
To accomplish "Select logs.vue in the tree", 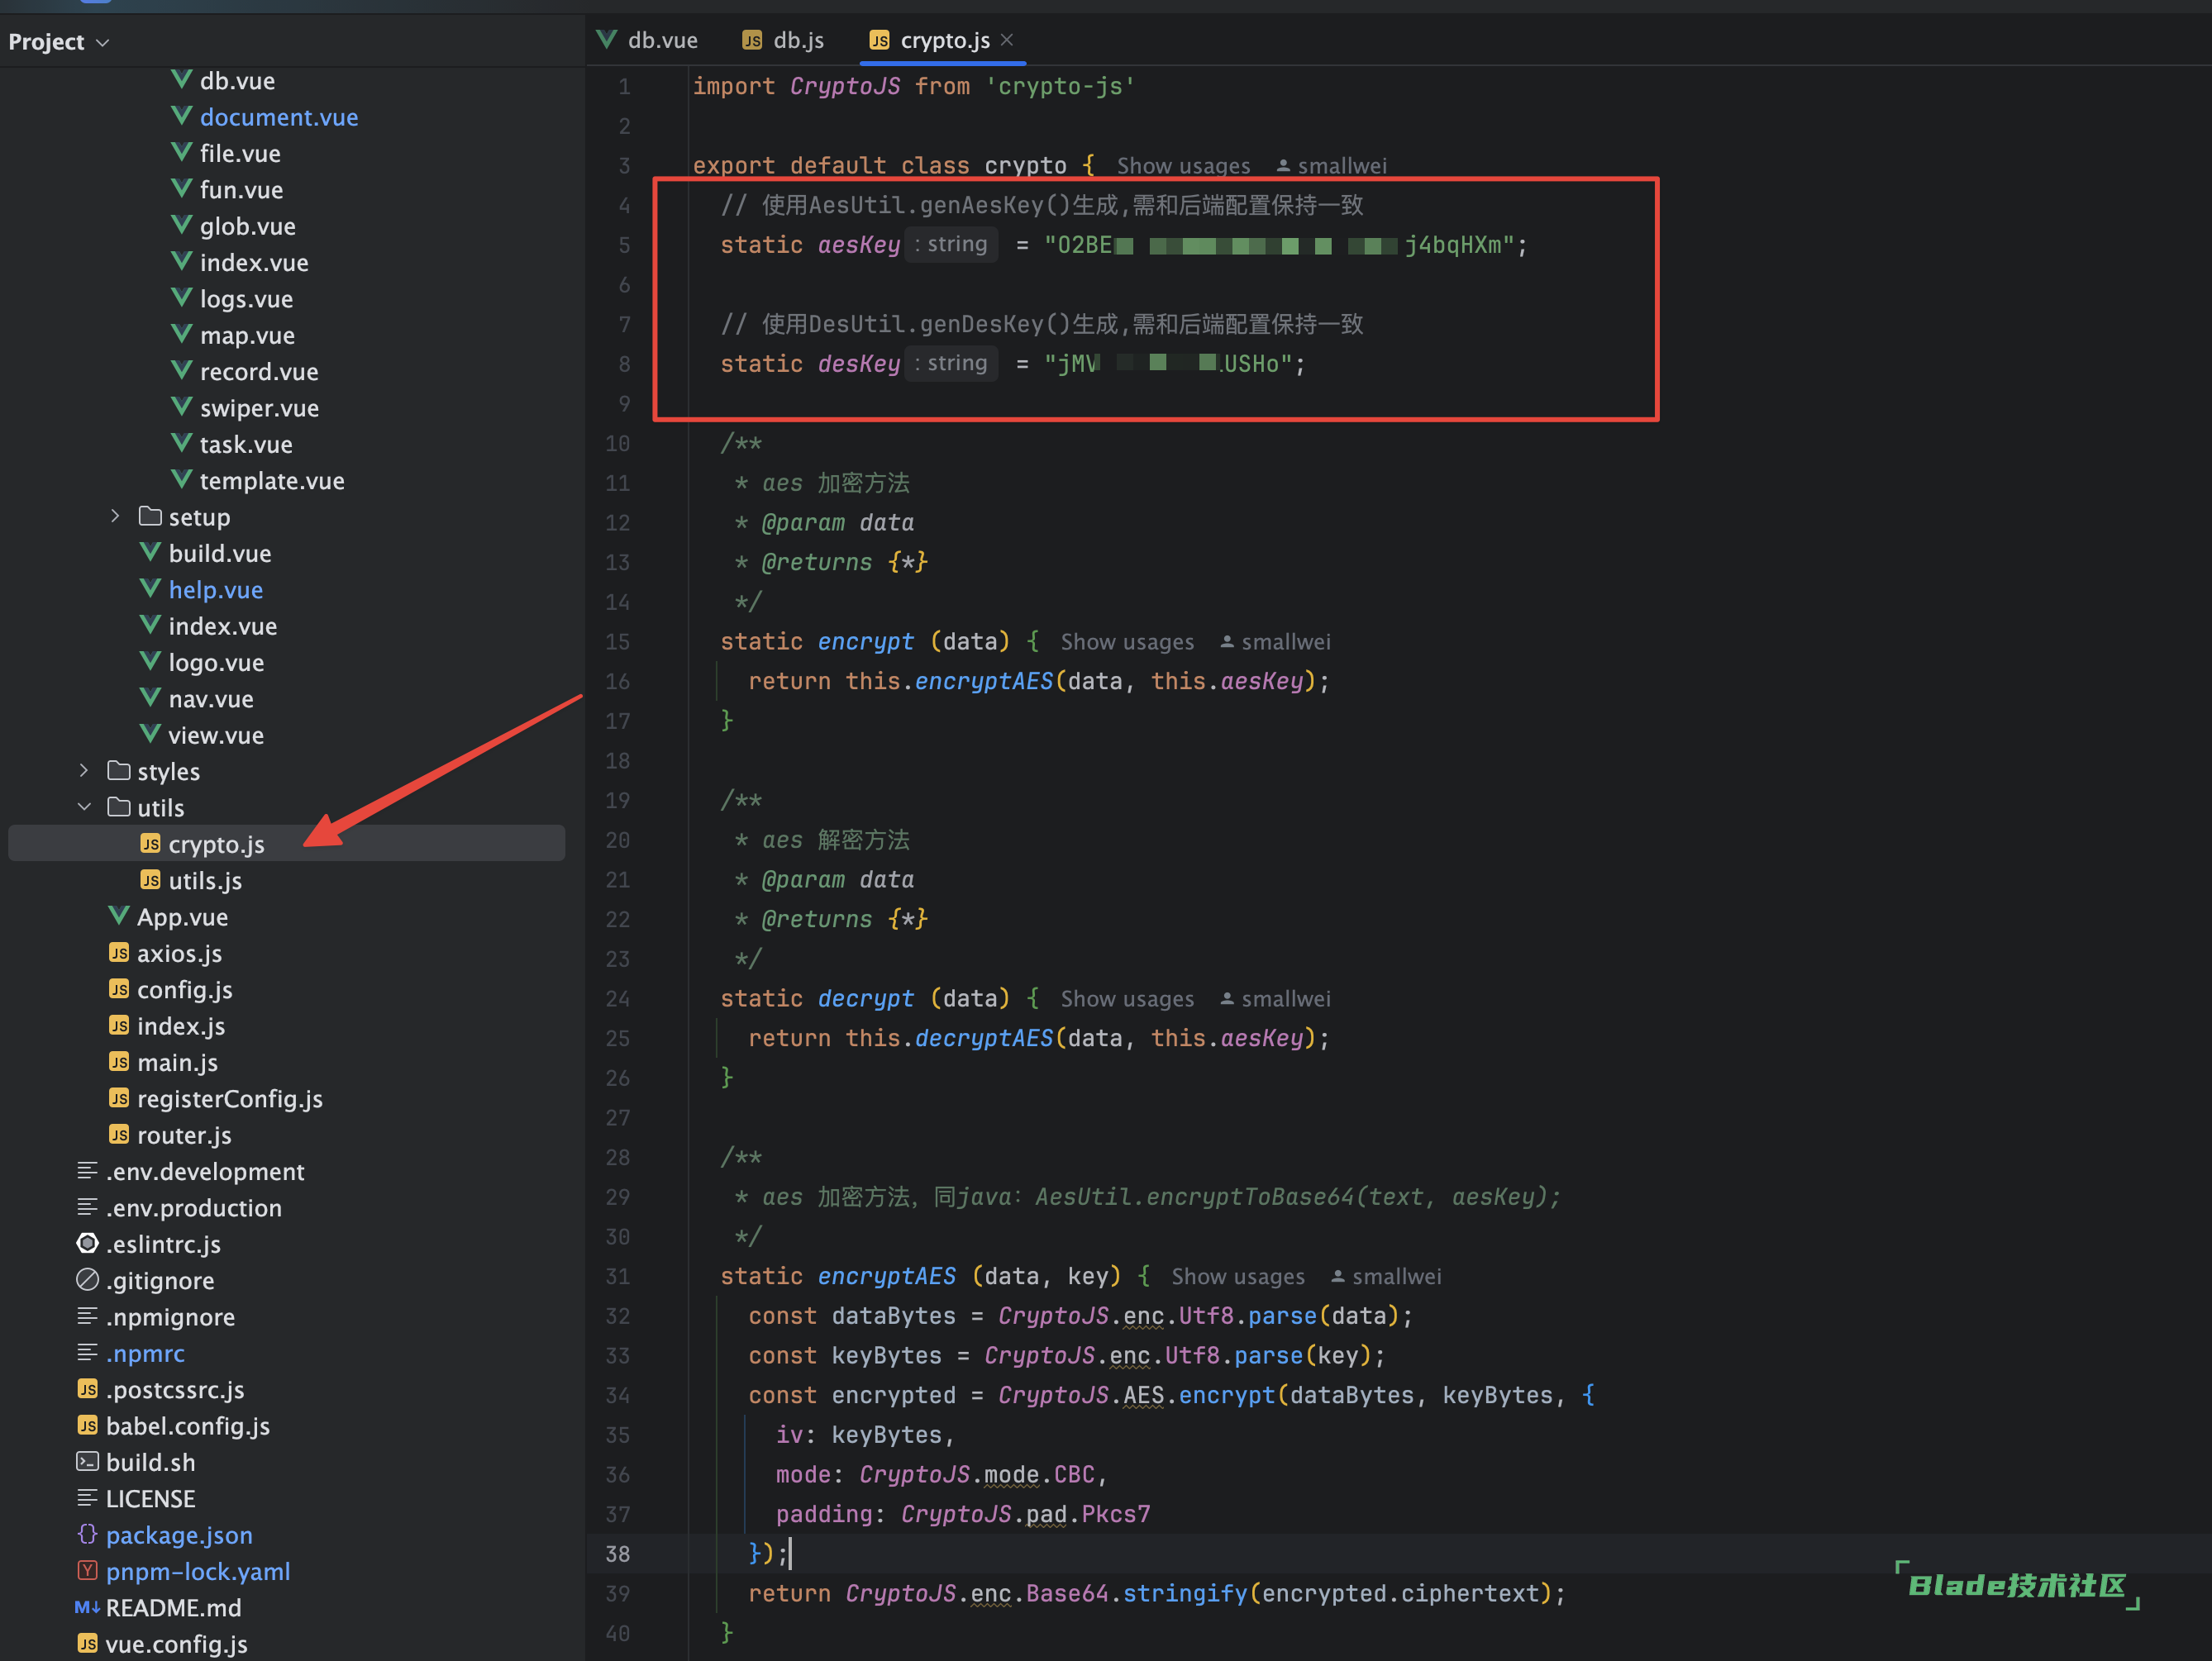I will point(246,299).
